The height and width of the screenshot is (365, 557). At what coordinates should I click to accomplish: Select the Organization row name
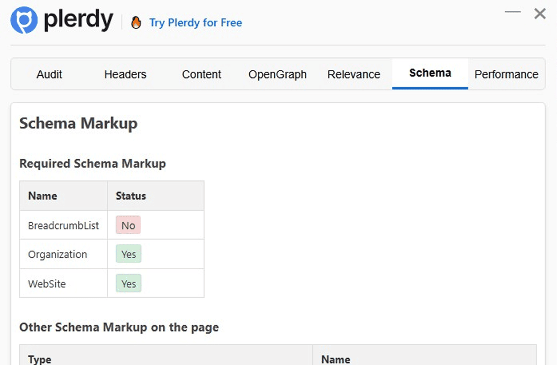click(x=58, y=254)
